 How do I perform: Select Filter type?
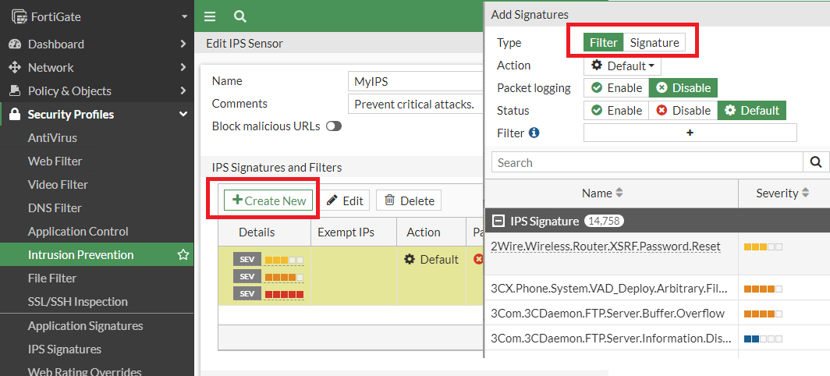(x=604, y=43)
